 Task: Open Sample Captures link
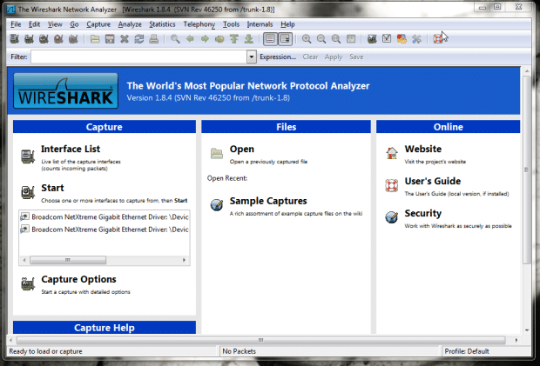pyautogui.click(x=268, y=201)
